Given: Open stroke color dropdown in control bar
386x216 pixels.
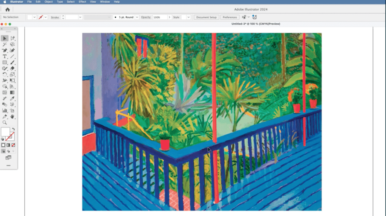Looking at the screenshot, I should (x=46, y=17).
